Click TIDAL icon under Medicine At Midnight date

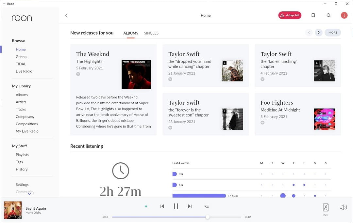pos(262,123)
